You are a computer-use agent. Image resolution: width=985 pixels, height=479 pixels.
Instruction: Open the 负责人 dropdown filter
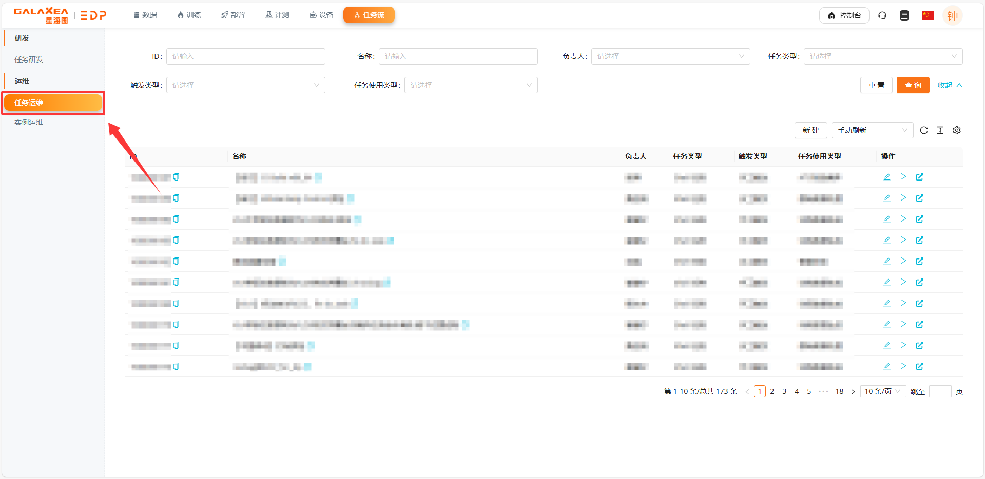(x=670, y=56)
